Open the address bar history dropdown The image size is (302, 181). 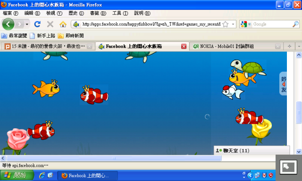(233, 24)
